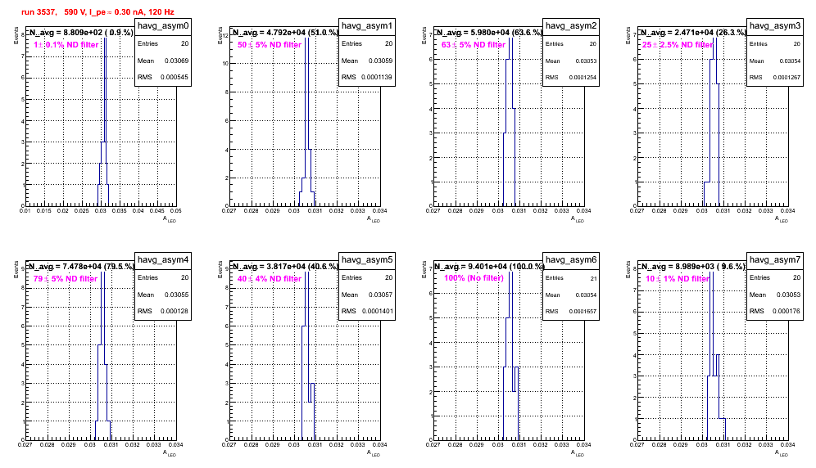This screenshot has height=468, width=816.
Task: Click Mean 0.03059 in havg_asym1 box
Action: coord(367,61)
